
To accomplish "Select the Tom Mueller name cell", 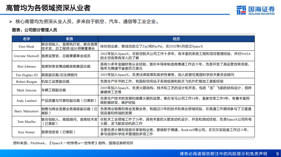I will click(27, 122).
